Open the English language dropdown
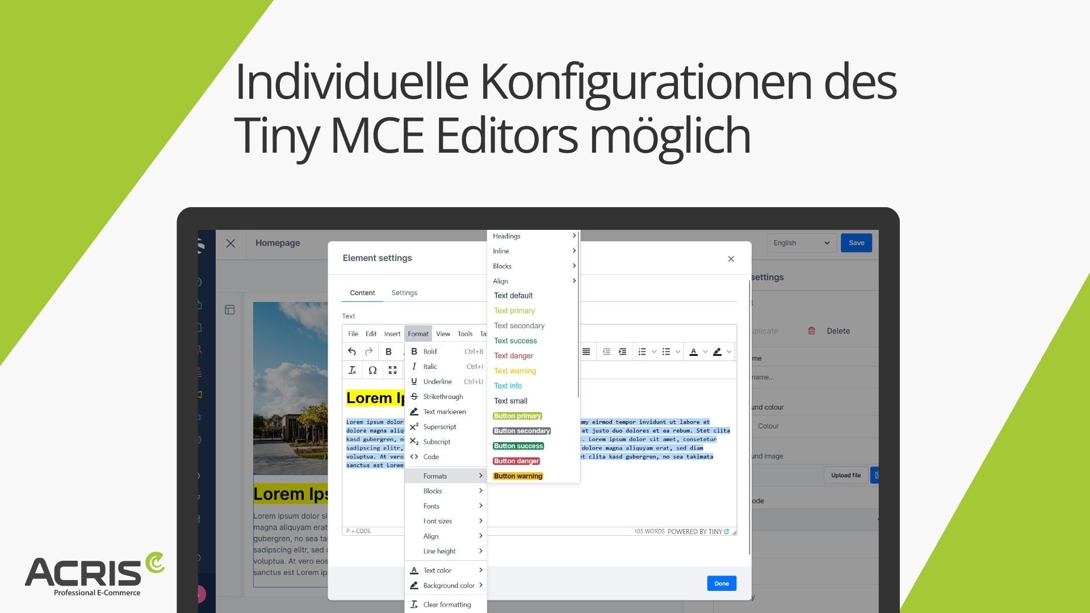The image size is (1090, 613). pos(801,243)
